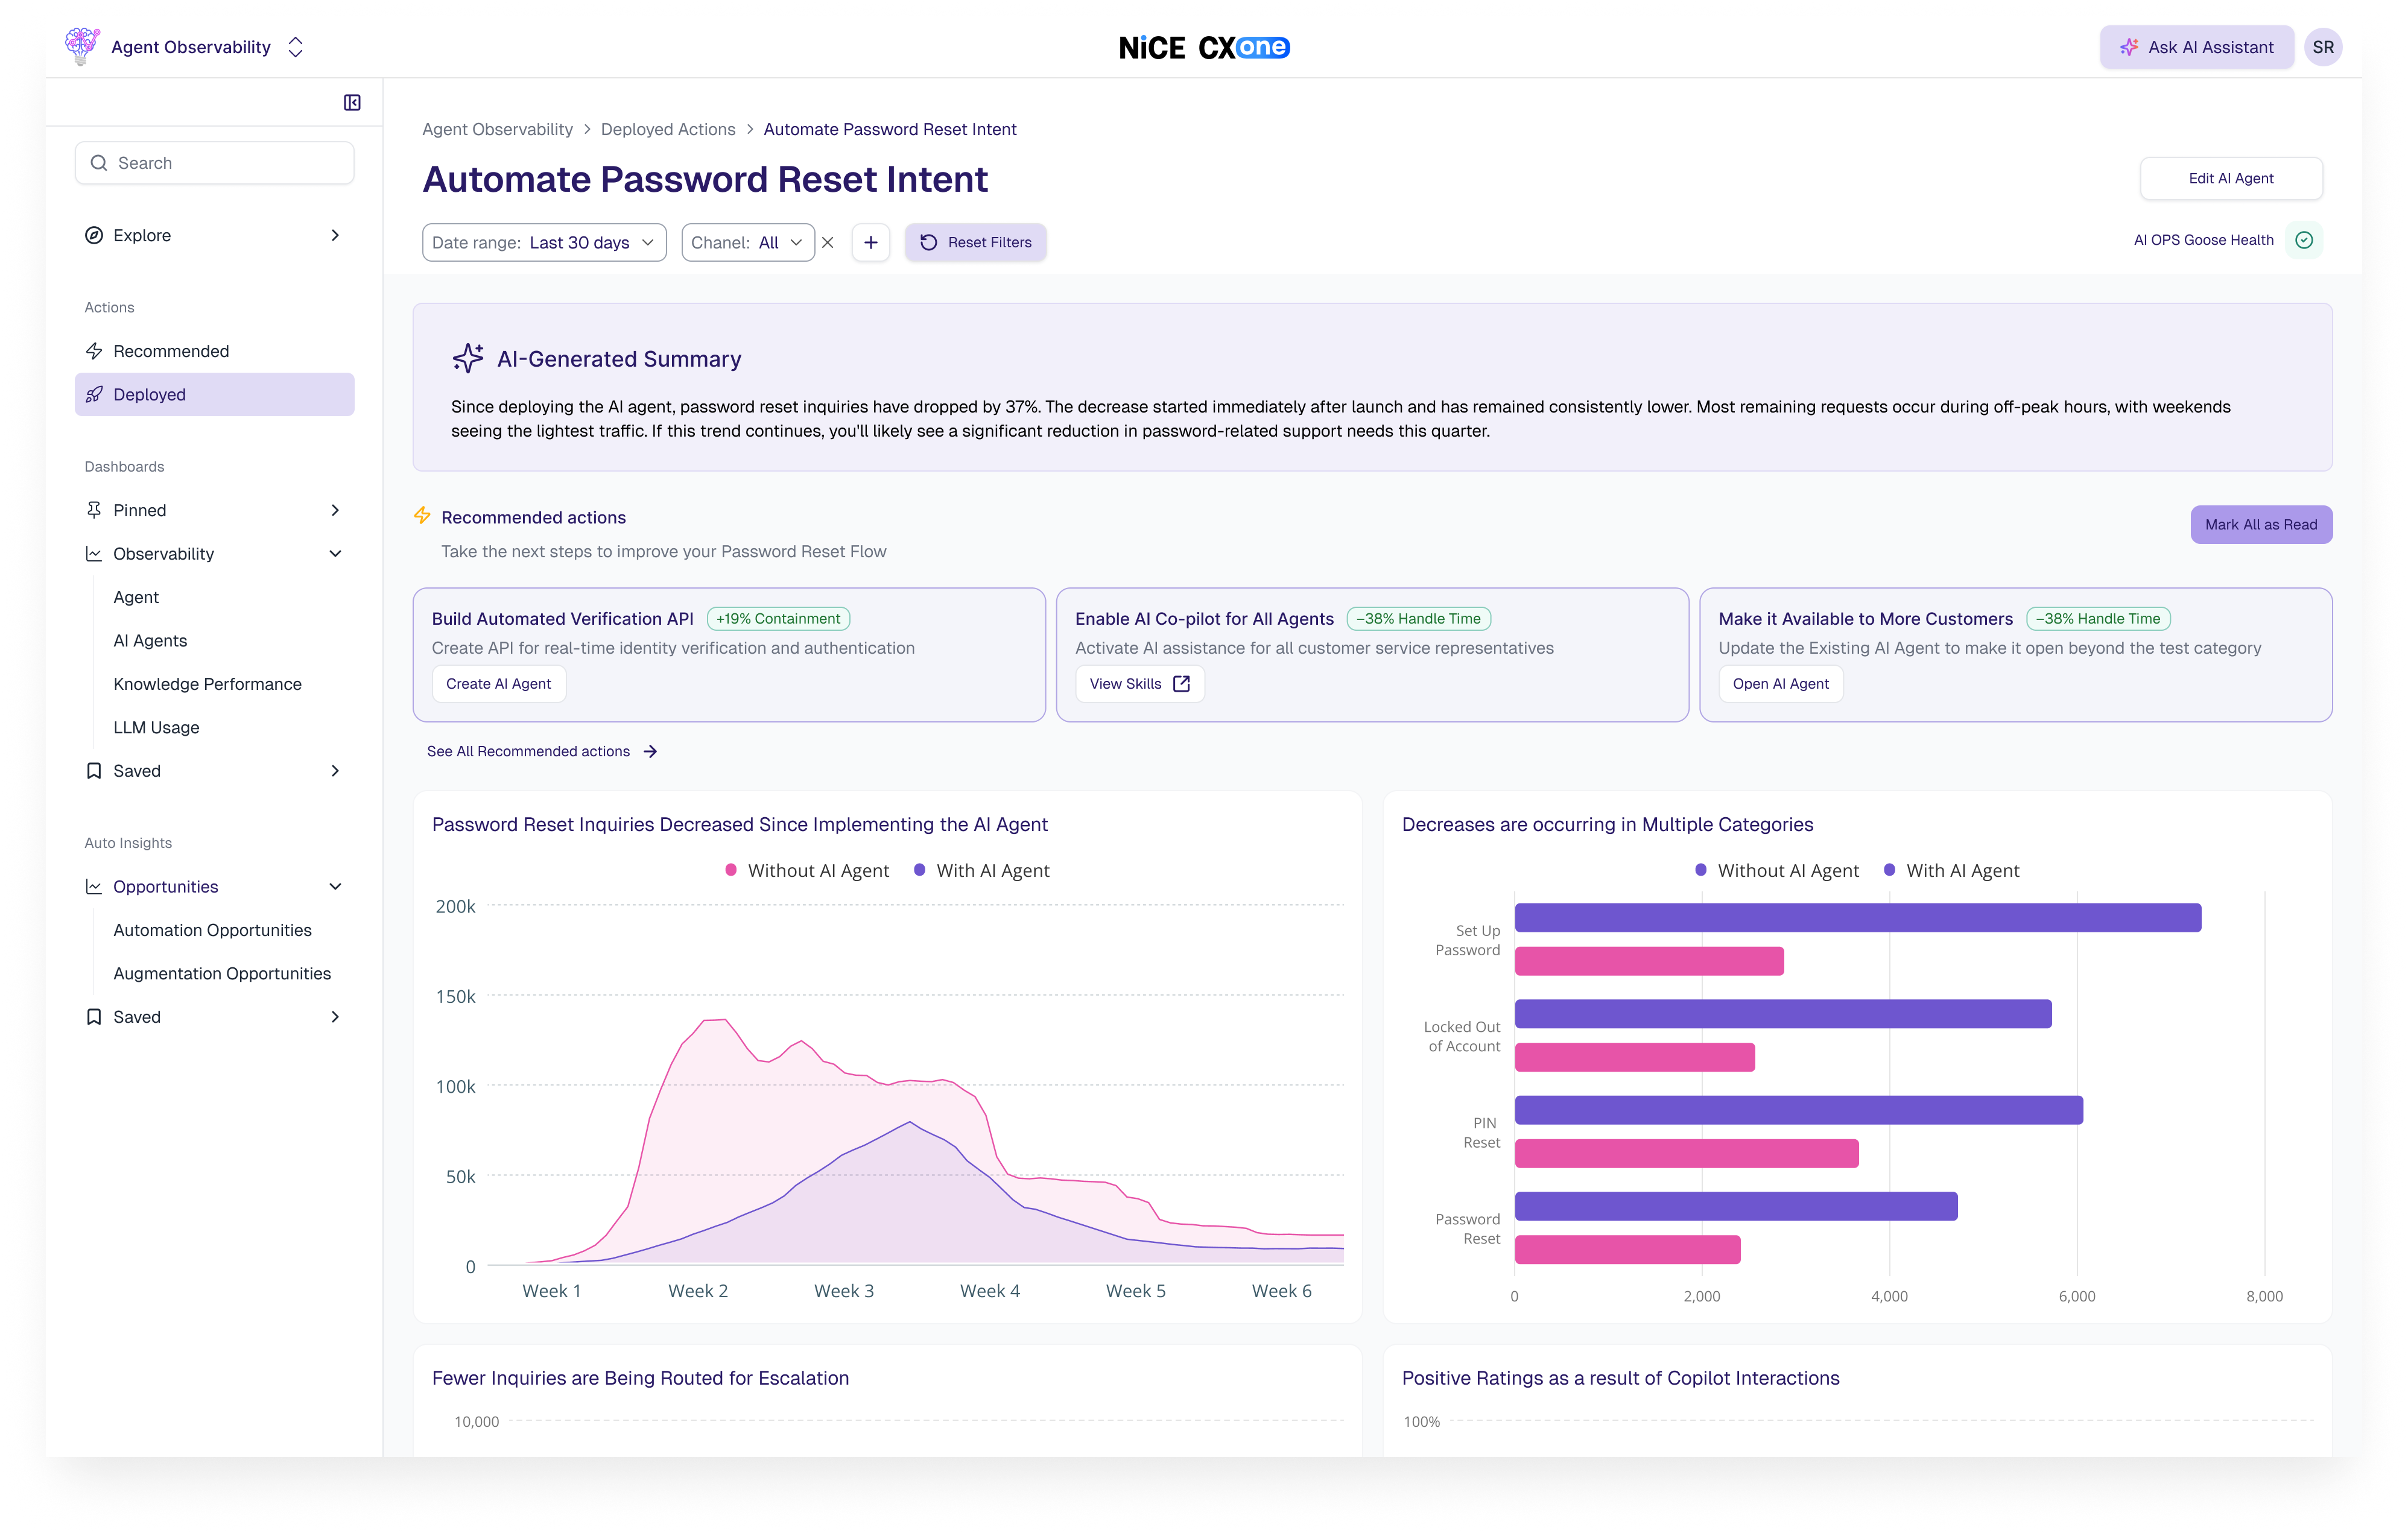Click the AI-Generated Summary sparkle icon
The image size is (2408, 1533).
click(467, 358)
